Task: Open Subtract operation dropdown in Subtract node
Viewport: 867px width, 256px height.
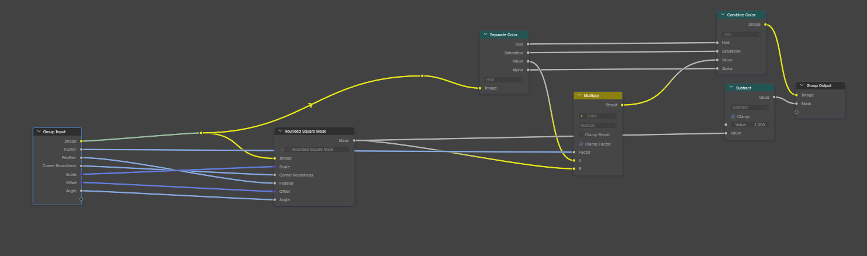Action: [x=750, y=108]
